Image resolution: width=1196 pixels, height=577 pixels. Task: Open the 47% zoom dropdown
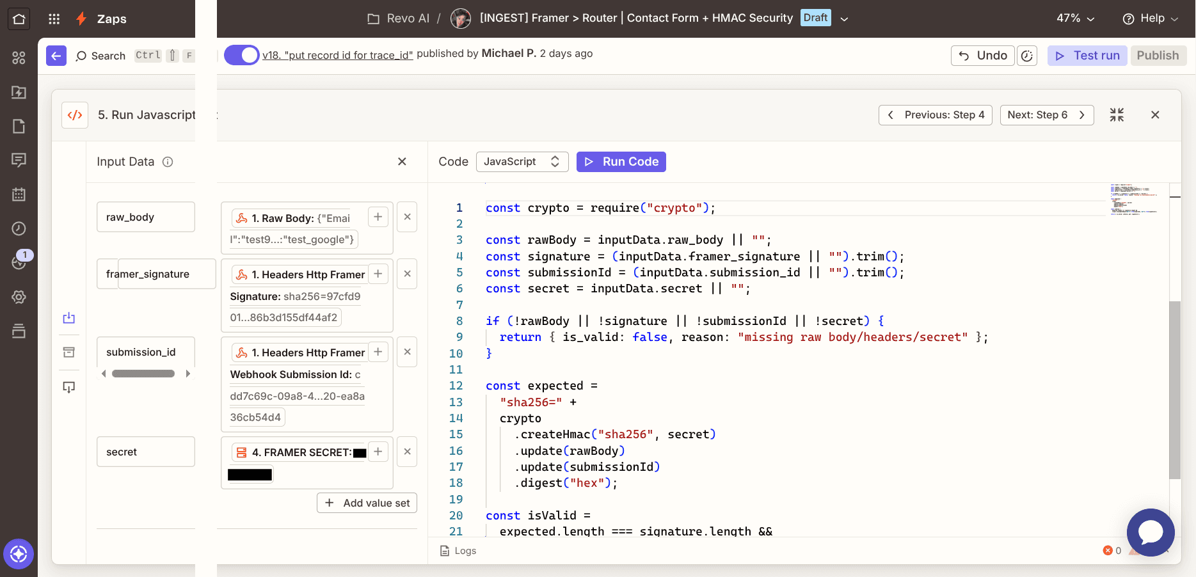pyautogui.click(x=1076, y=19)
